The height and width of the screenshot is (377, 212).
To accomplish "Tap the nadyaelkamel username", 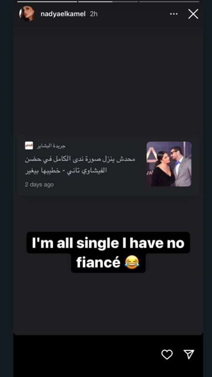I will click(63, 14).
